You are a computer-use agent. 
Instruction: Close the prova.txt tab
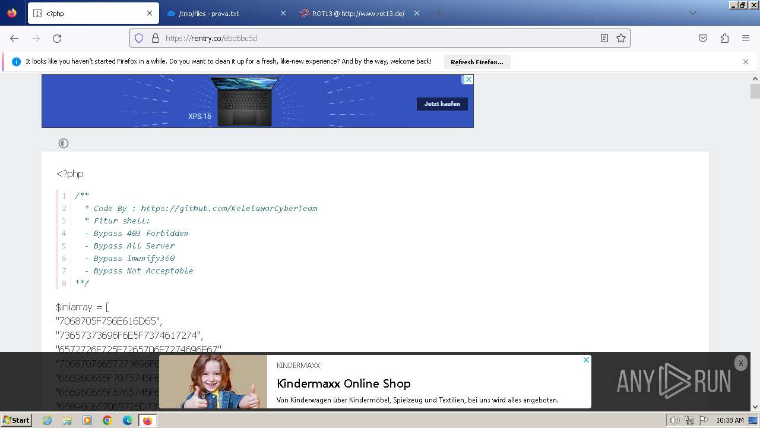283,13
